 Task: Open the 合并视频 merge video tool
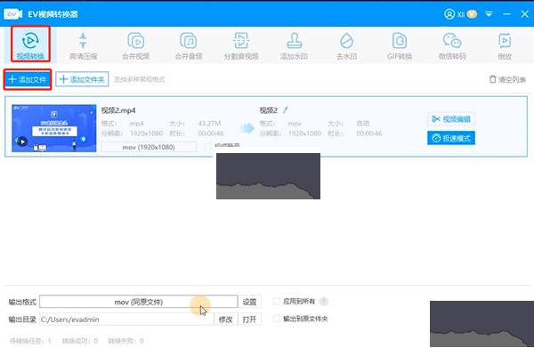point(136,46)
